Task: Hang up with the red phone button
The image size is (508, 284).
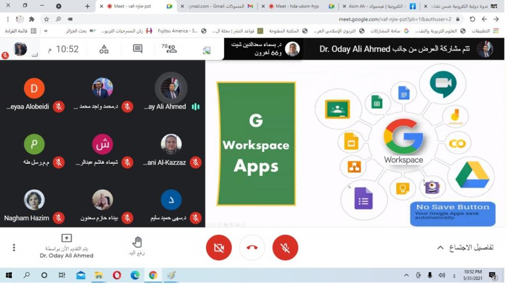Action: pos(252,247)
